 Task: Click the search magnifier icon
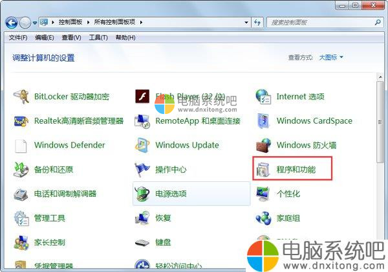pos(378,22)
